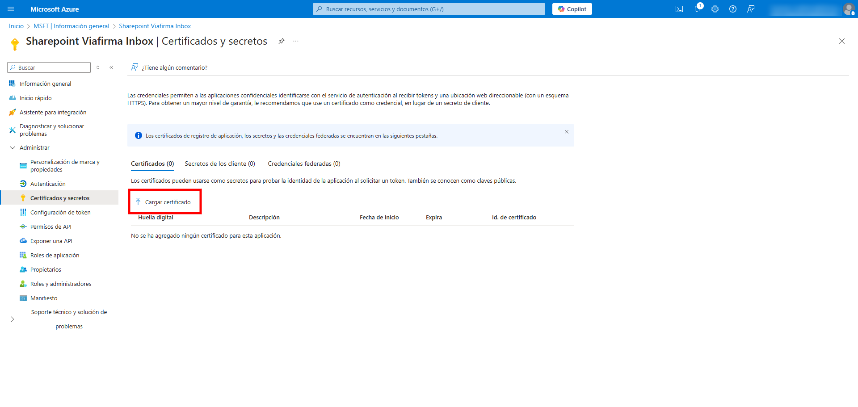Click the Id. de certificado column header
858x407 pixels.
coord(514,218)
